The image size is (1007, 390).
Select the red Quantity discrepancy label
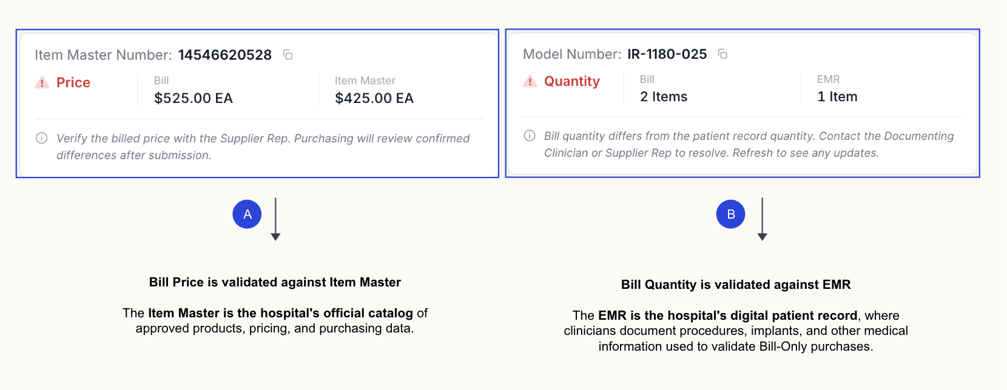point(572,81)
